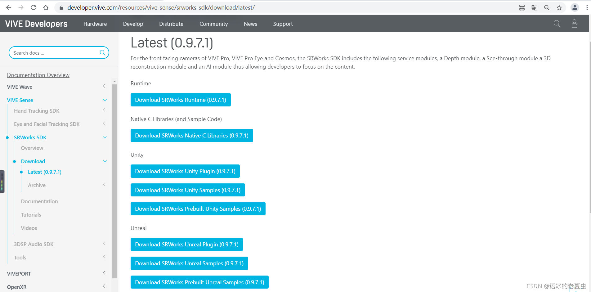The image size is (591, 292).
Task: Expand Eye and Facial Tracking SDK chevron
Action: click(104, 124)
